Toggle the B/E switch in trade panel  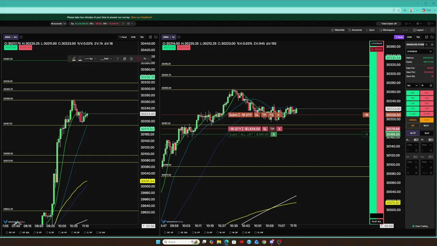[x=416, y=157]
